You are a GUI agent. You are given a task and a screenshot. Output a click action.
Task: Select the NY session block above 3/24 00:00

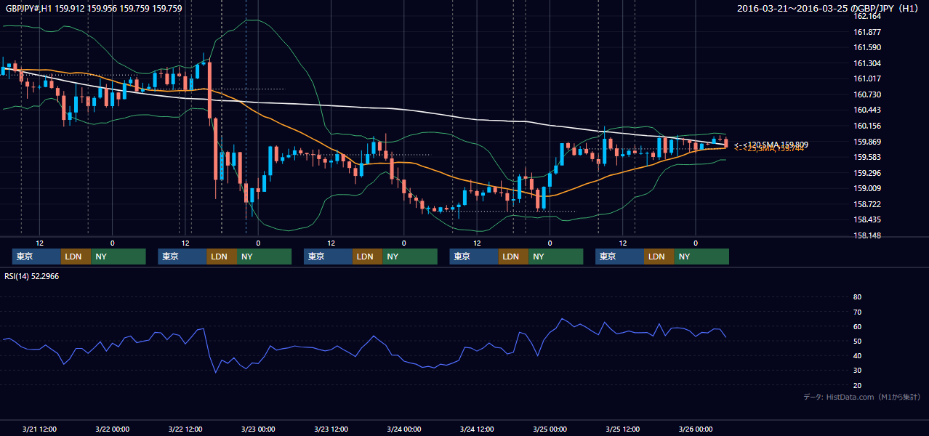(410, 257)
